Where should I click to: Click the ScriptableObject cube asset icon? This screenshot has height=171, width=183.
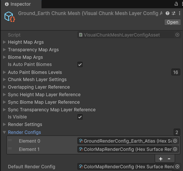pyautogui.click(x=10, y=17)
